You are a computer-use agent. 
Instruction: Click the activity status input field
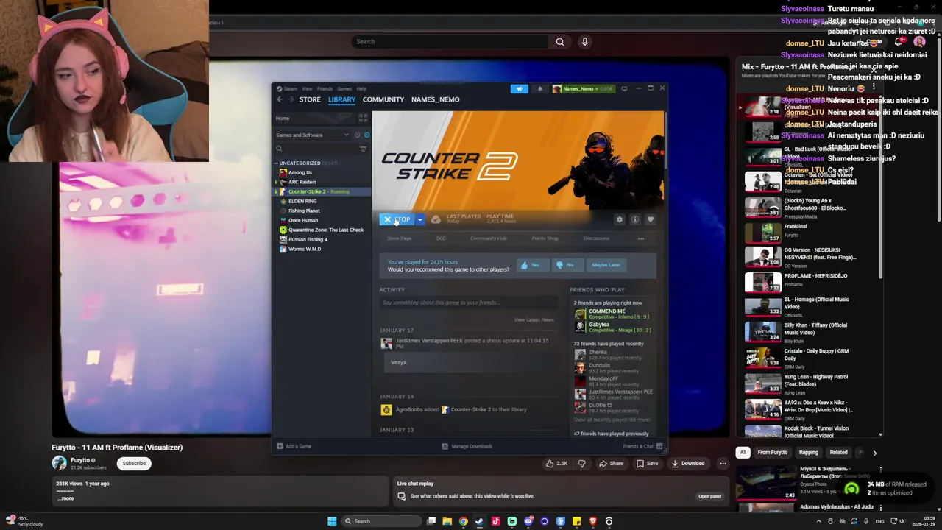click(x=468, y=303)
